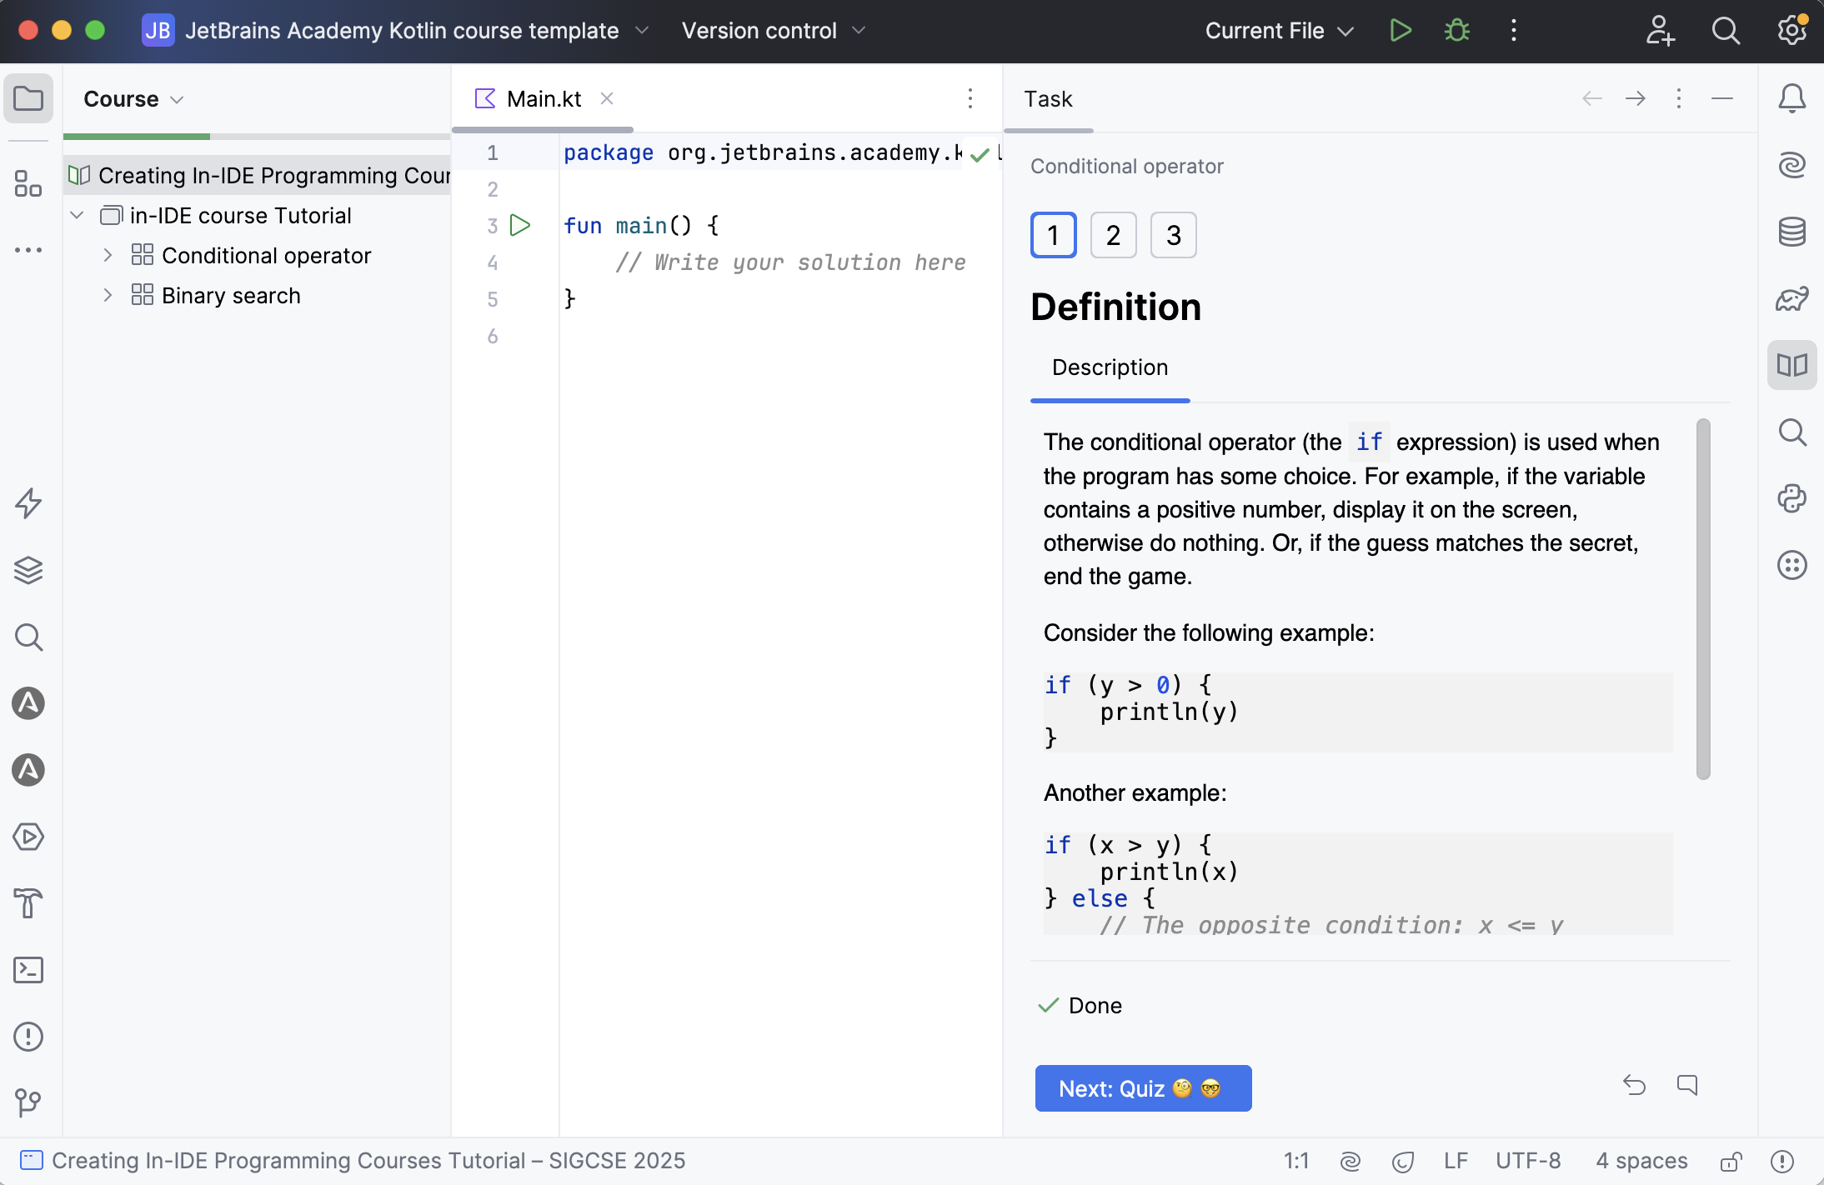
Task: Open the Course view dropdown
Action: 133,99
